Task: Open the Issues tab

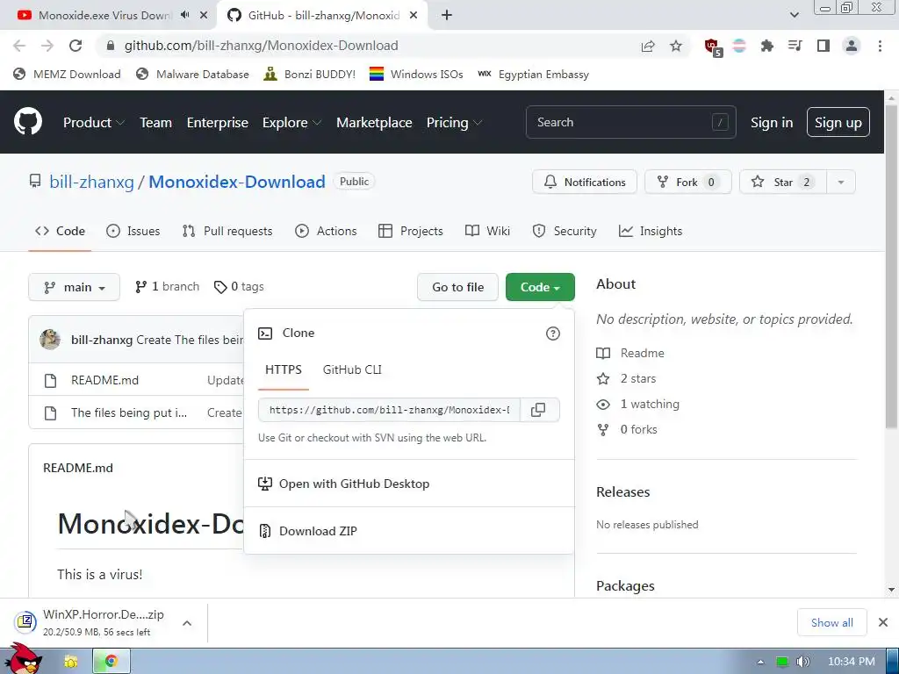Action: coord(133,231)
